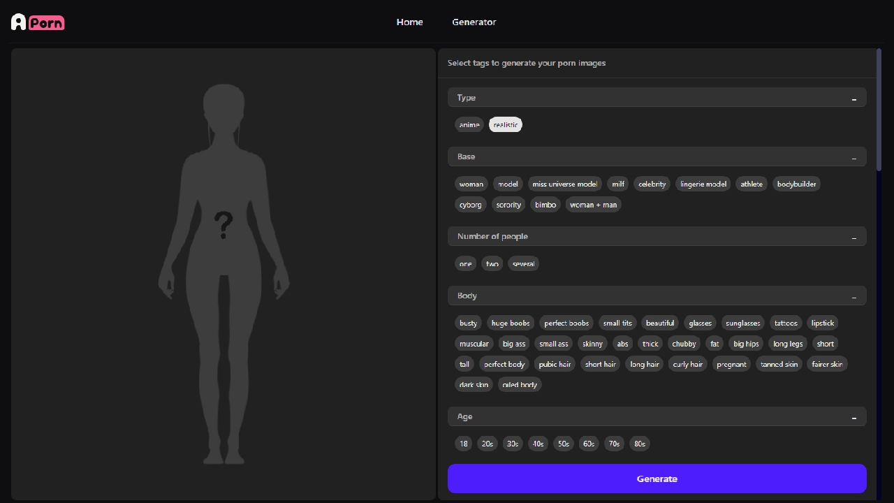Collapse the Age section
Viewport: 894px width, 503px height.
pos(853,417)
